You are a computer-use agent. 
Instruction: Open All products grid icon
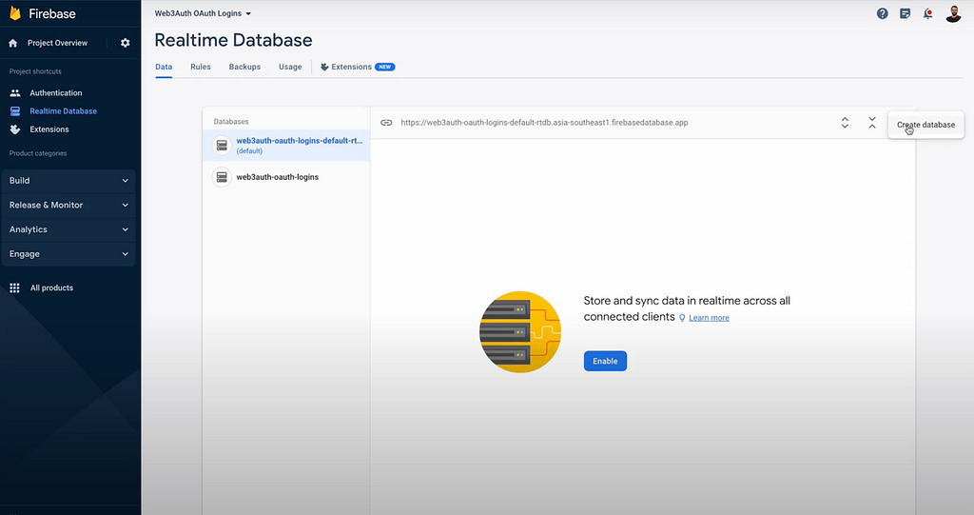[x=15, y=287]
